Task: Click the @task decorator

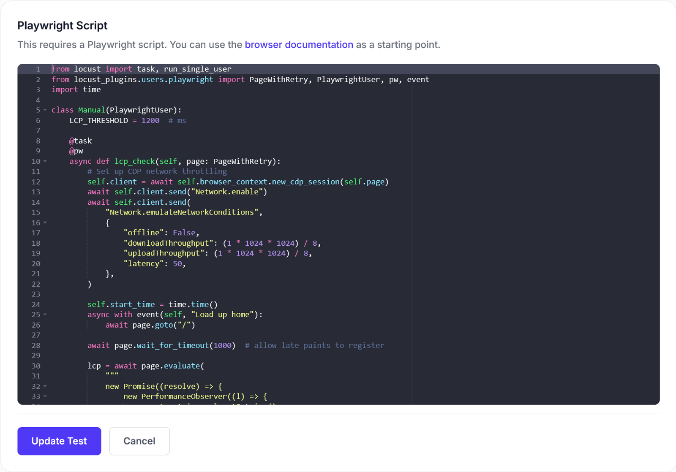Action: [x=80, y=141]
